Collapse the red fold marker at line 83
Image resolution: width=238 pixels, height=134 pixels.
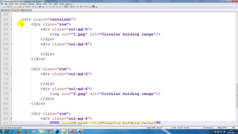pyautogui.click(x=11, y=118)
